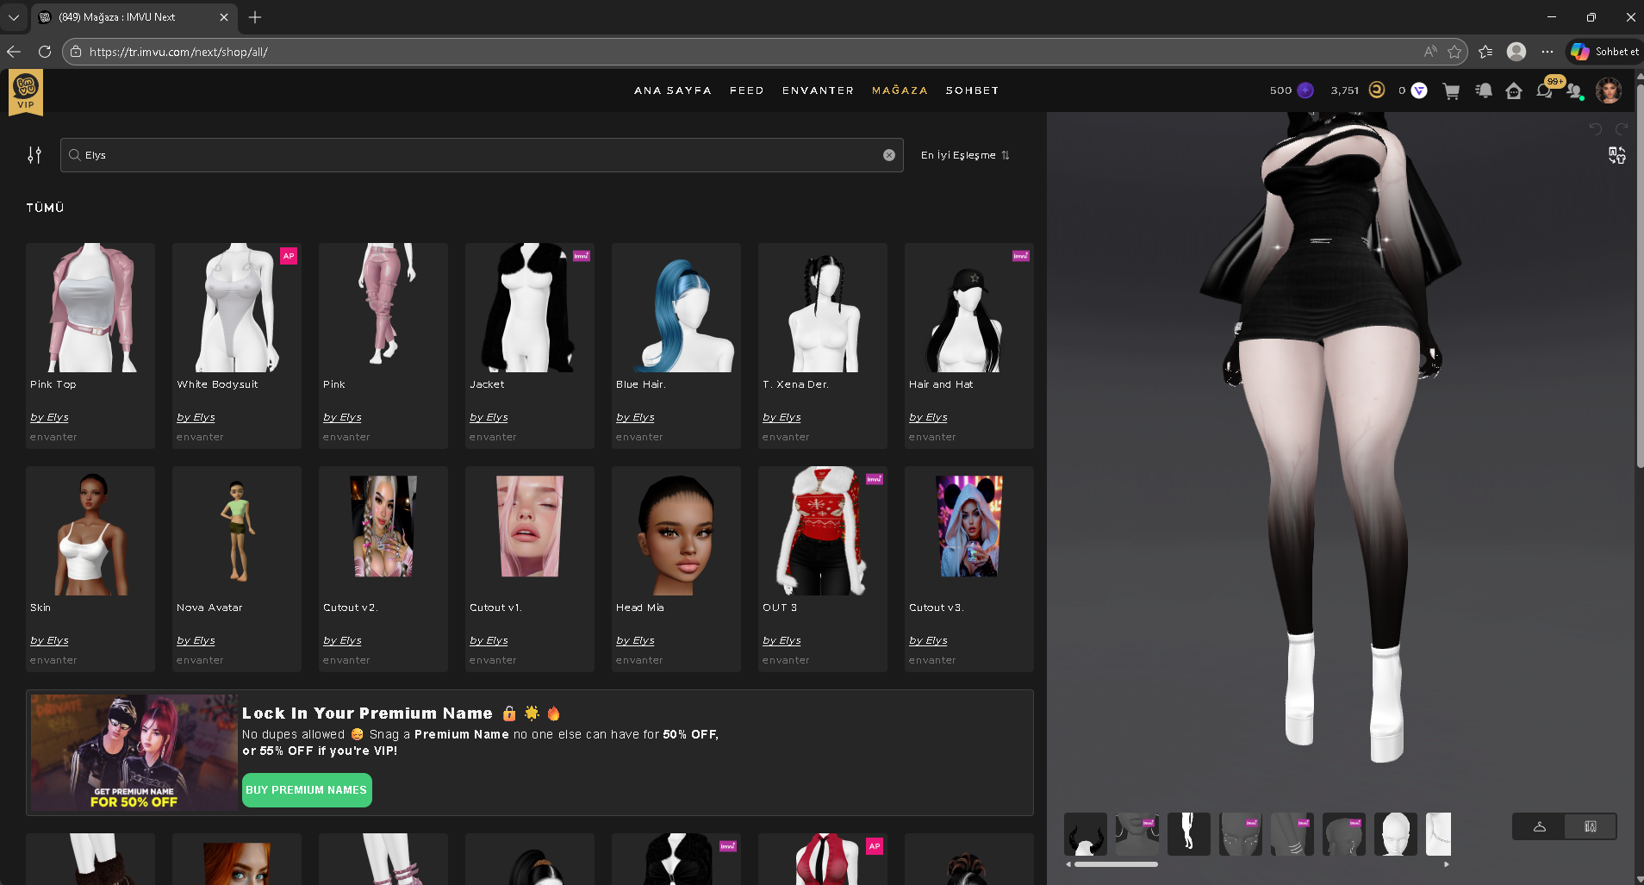Open a new browser tab
The image size is (1644, 885).
(x=255, y=17)
